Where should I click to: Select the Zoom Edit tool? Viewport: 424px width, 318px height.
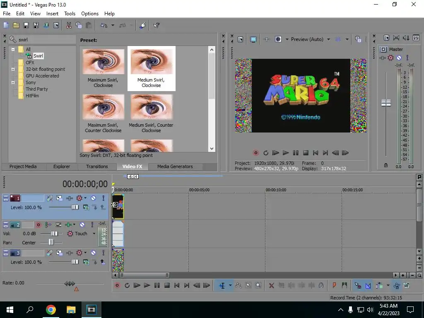click(258, 285)
